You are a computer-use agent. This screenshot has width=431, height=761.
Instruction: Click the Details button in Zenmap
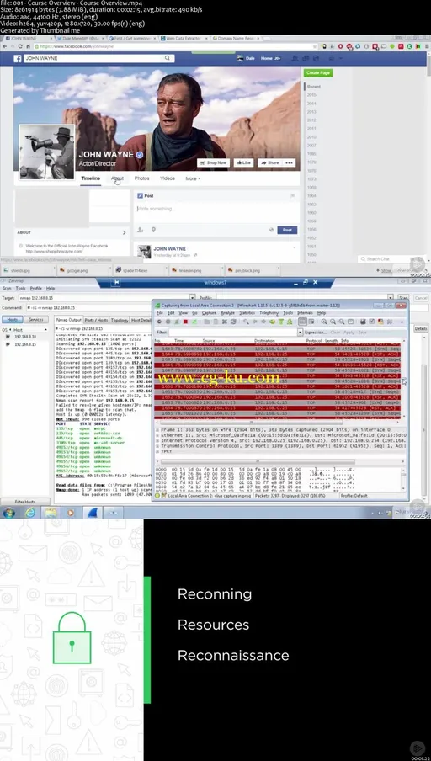[x=420, y=328]
